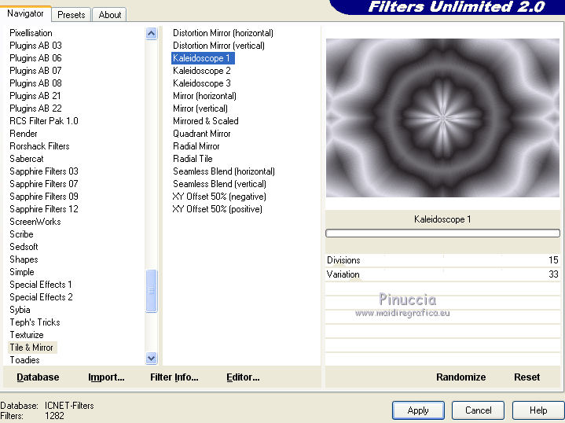The height and width of the screenshot is (423, 565).
Task: Choose Radial Mirror filter
Action: [x=196, y=146]
